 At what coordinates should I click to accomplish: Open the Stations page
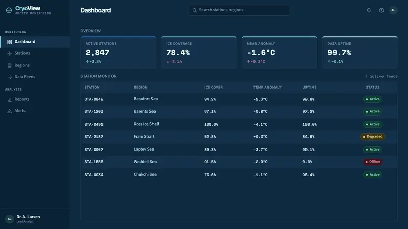pyautogui.click(x=35, y=53)
